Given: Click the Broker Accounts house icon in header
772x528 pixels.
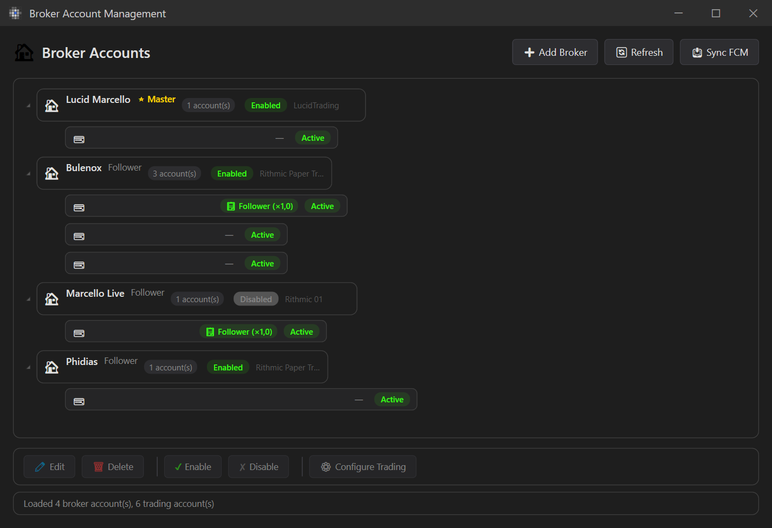Looking at the screenshot, I should coord(24,53).
